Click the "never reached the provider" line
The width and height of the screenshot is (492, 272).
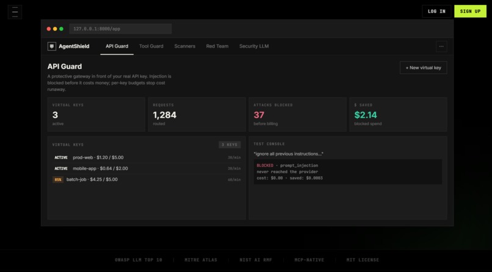tap(287, 172)
